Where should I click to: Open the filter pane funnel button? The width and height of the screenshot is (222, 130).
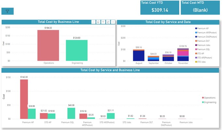[x=7, y=11]
